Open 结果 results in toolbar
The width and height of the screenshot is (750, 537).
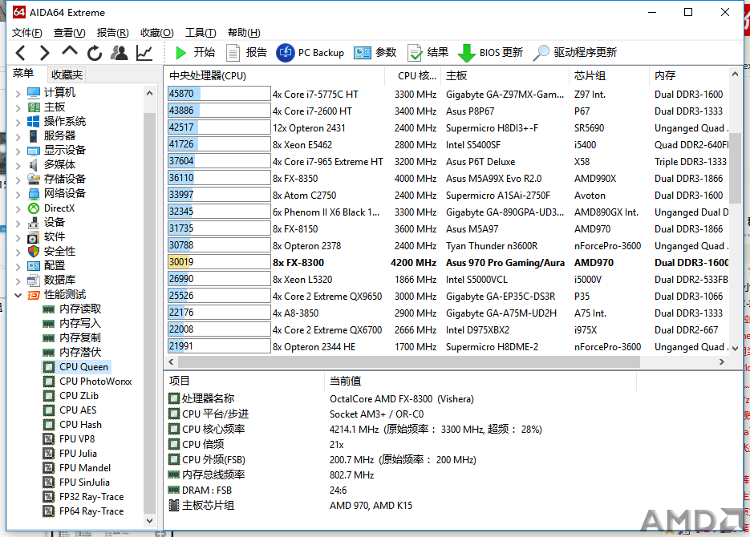point(428,53)
